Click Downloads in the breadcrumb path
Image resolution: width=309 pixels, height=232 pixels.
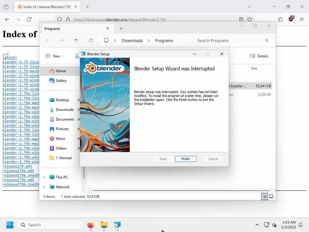[x=132, y=40]
